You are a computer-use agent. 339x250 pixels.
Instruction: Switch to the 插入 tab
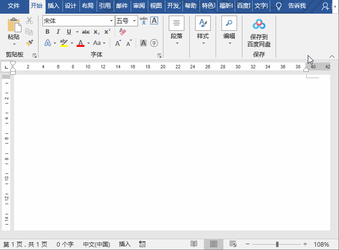tap(53, 6)
